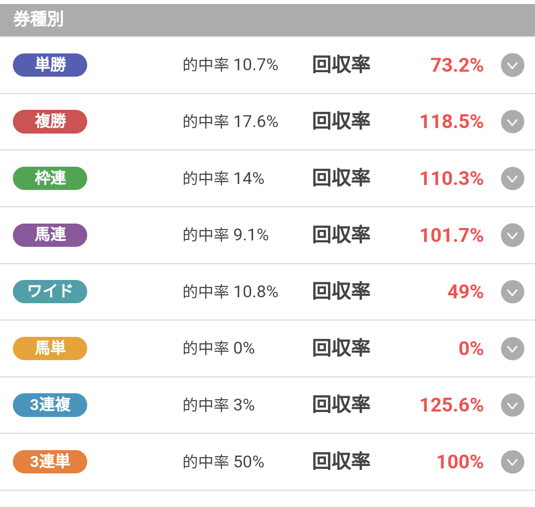Image resolution: width=535 pixels, height=507 pixels.
Task: Expand the 馬単 row chevron
Action: (x=512, y=349)
